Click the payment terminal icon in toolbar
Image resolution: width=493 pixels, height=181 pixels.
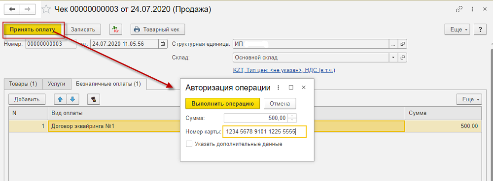click(x=93, y=99)
